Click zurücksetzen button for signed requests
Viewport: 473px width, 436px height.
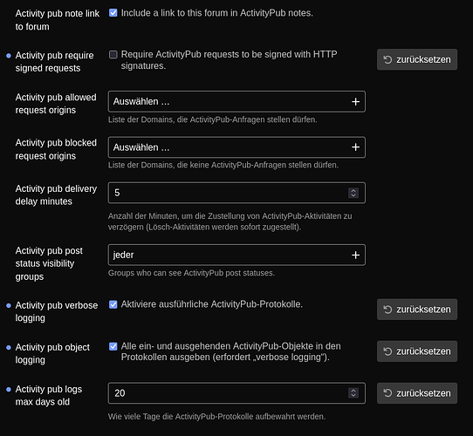[417, 59]
